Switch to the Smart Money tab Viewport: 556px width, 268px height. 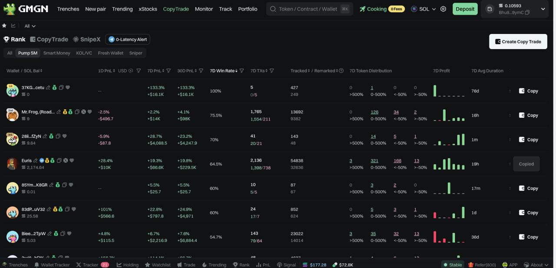tap(56, 53)
